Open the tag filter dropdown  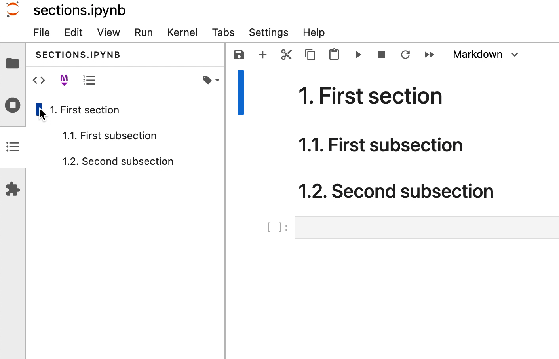pyautogui.click(x=210, y=80)
